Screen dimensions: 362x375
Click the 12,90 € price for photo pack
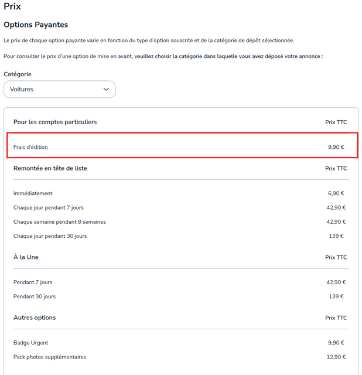point(336,357)
